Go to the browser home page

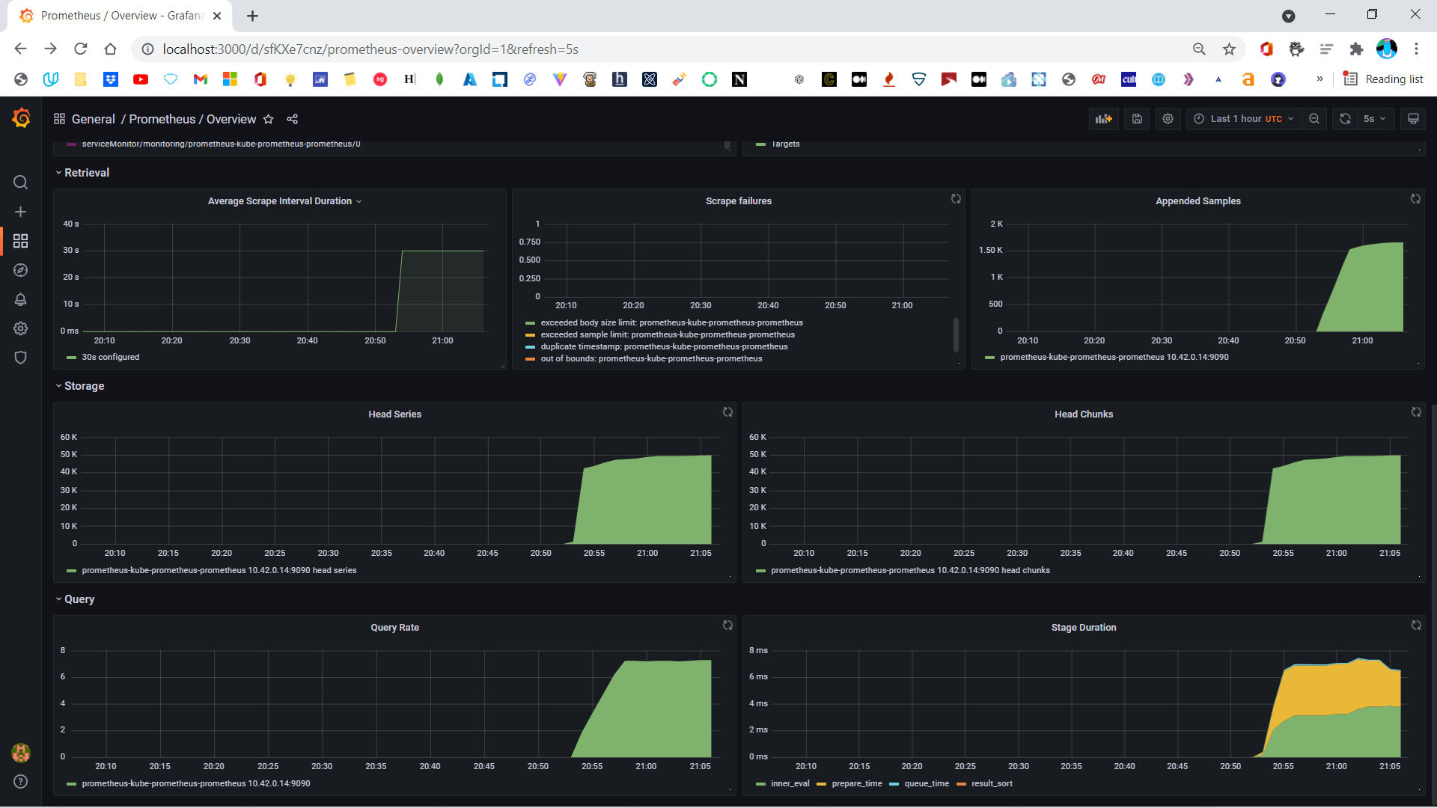[111, 49]
